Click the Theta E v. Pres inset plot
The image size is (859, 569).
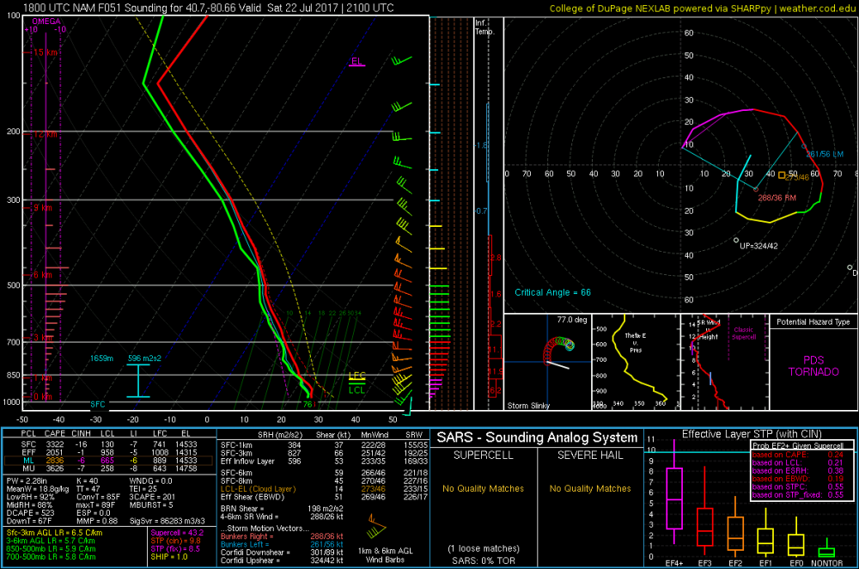[636, 361]
